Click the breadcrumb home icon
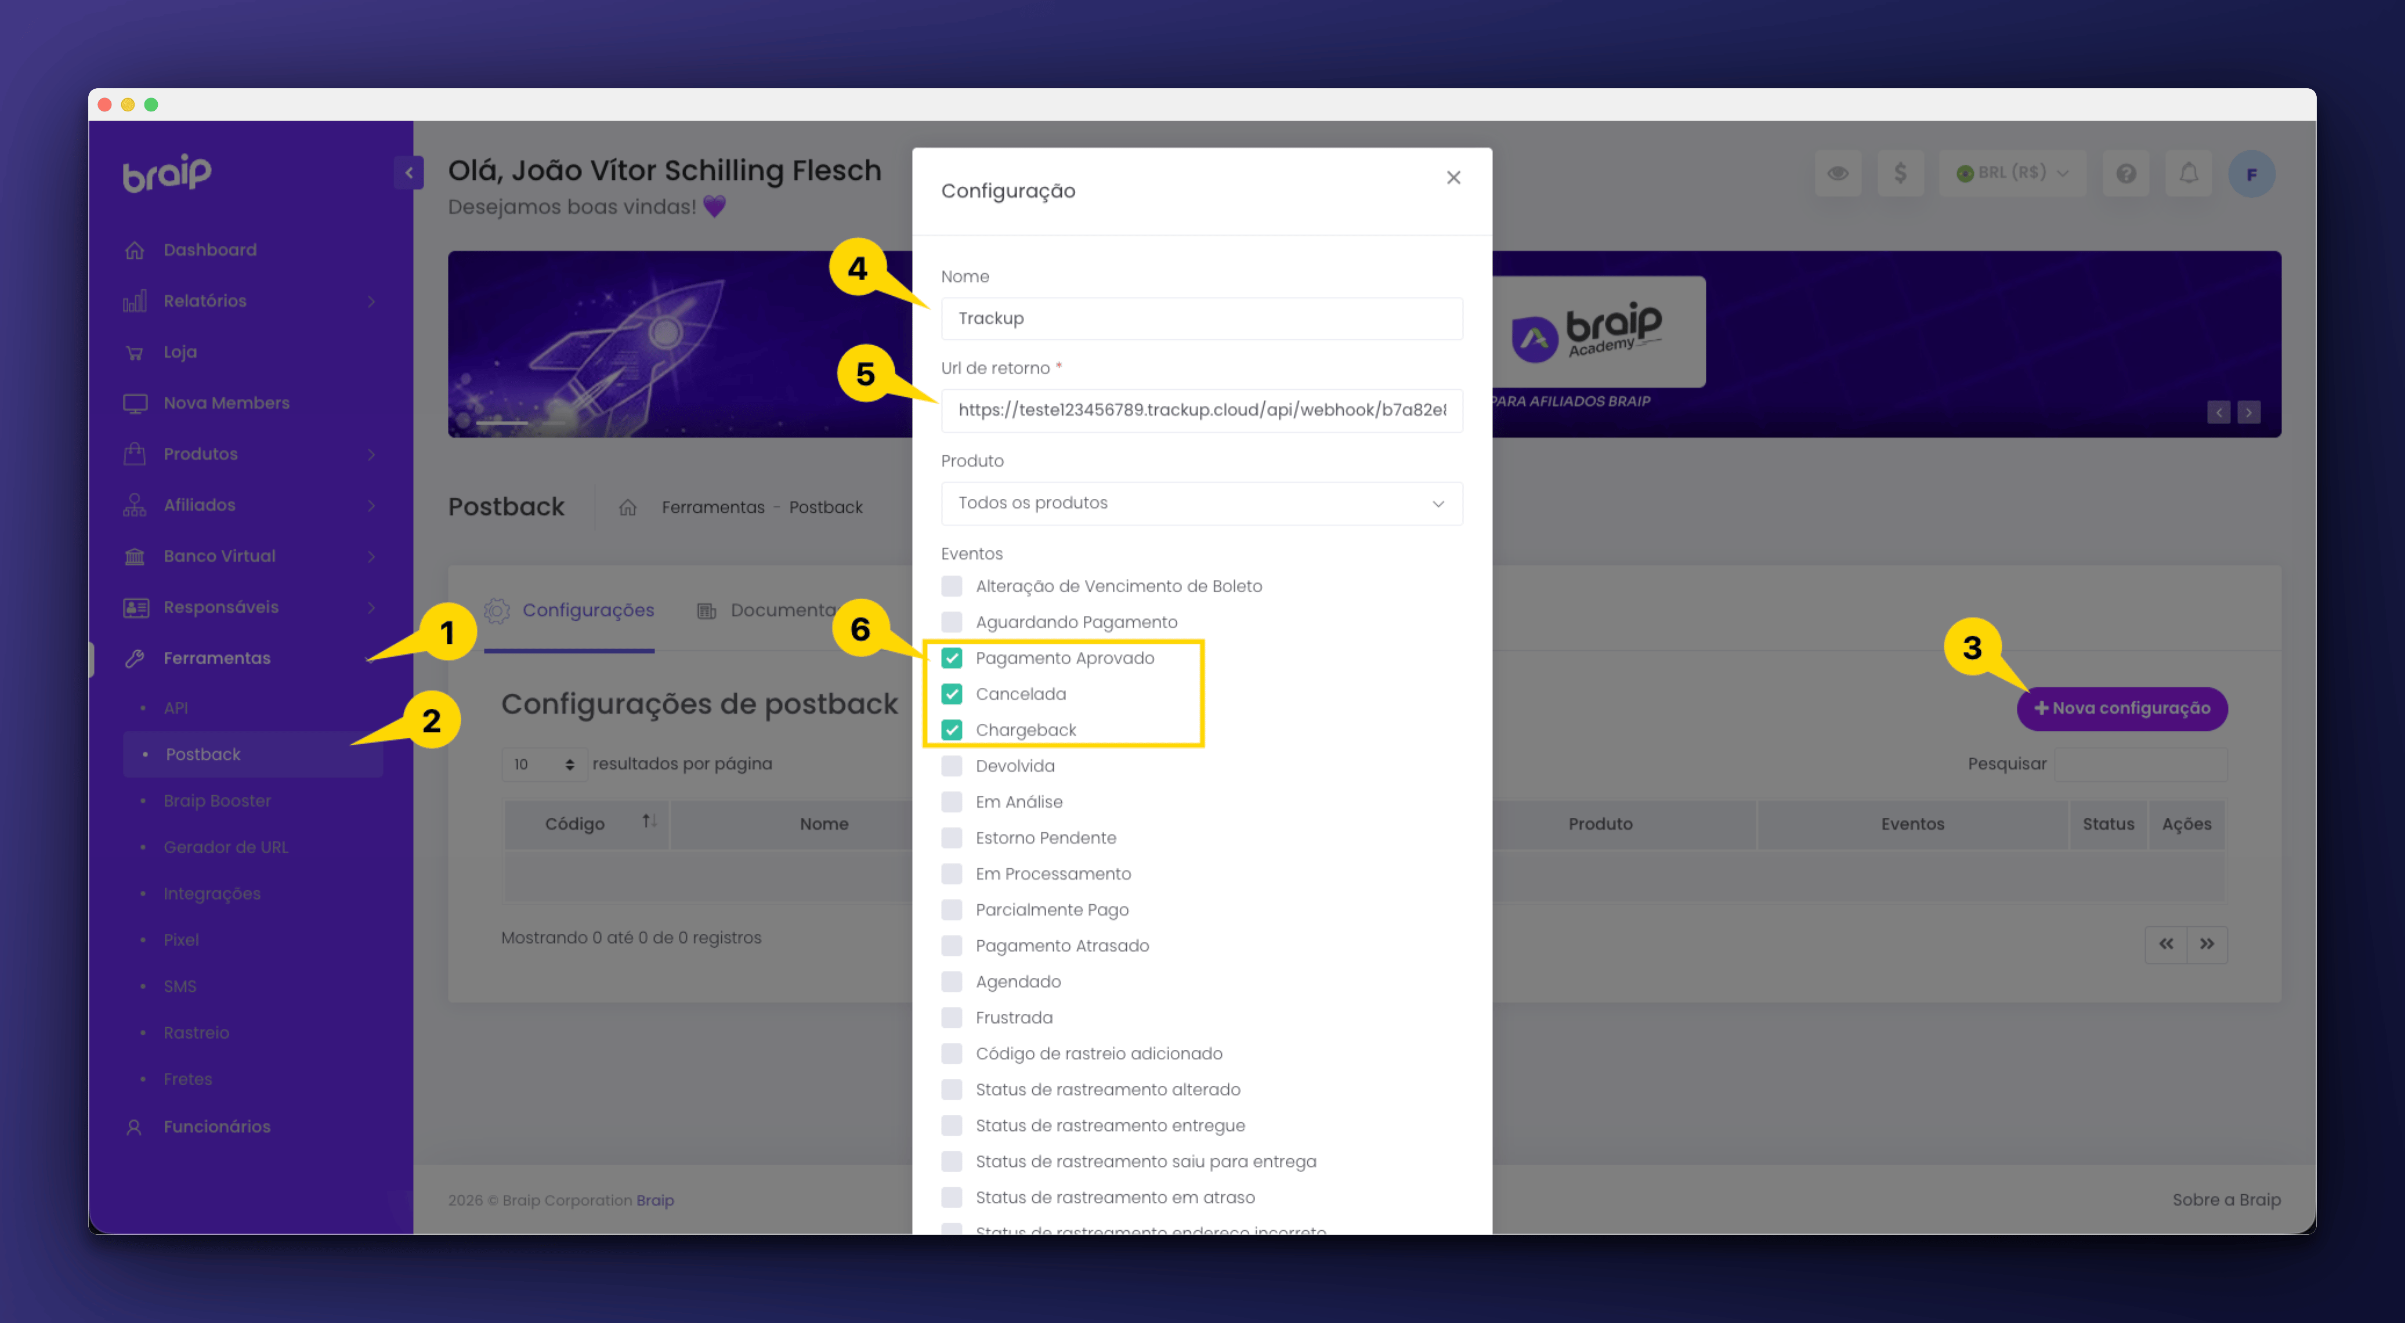2405x1323 pixels. pos(627,506)
